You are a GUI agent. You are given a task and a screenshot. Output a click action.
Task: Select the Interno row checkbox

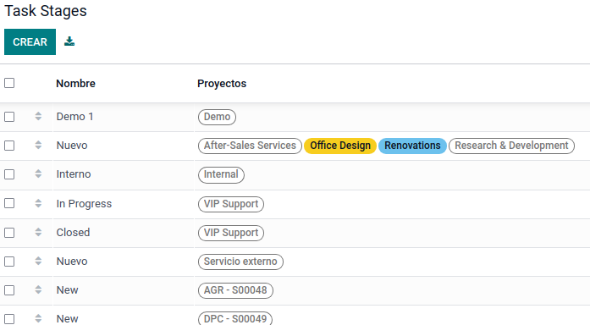click(x=9, y=174)
